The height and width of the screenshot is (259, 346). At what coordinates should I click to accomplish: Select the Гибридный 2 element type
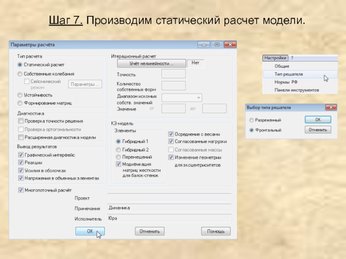(118, 150)
